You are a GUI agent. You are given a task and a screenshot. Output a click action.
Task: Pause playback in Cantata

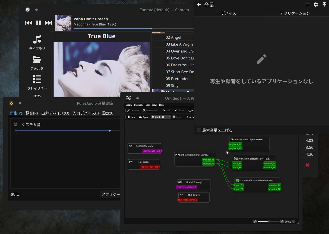pyautogui.click(x=39, y=23)
